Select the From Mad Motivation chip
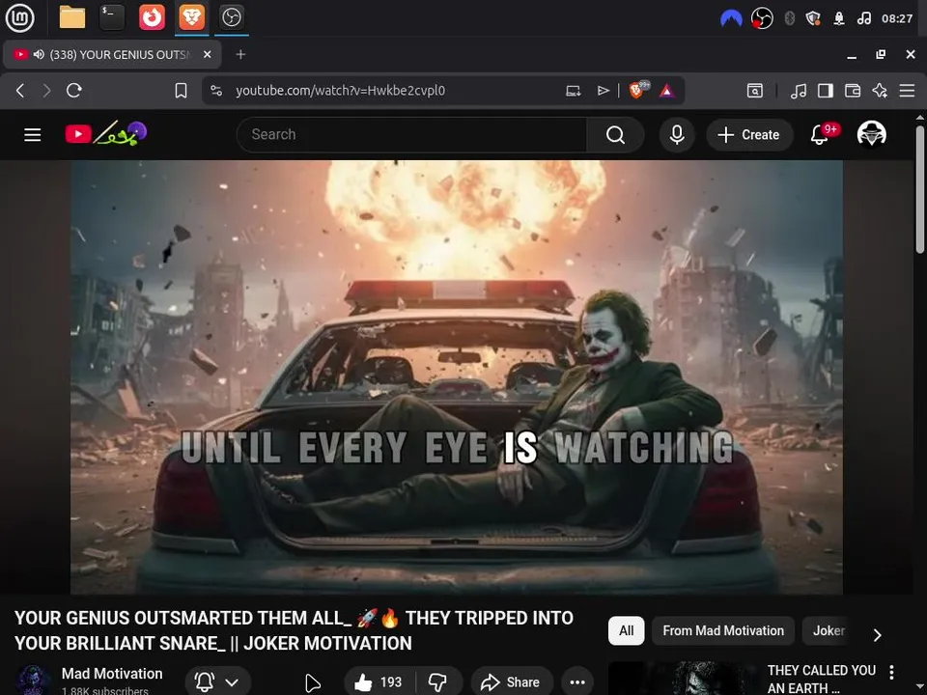Screen dimensions: 927x695 click(723, 630)
